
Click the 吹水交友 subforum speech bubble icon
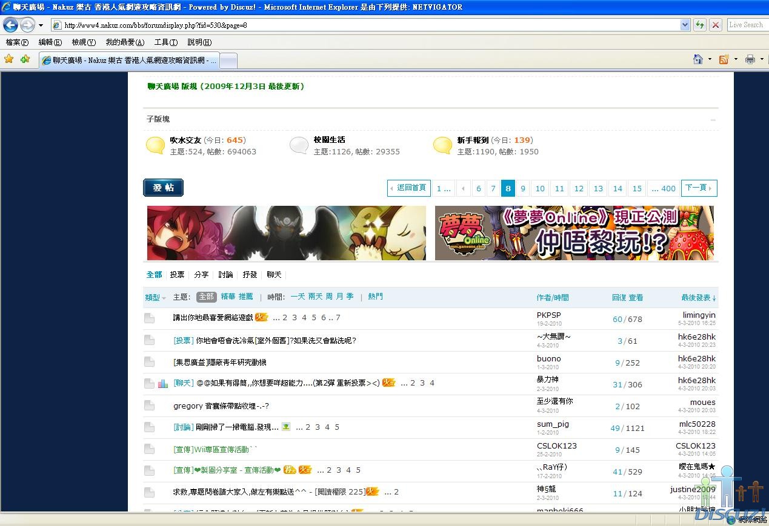point(155,145)
